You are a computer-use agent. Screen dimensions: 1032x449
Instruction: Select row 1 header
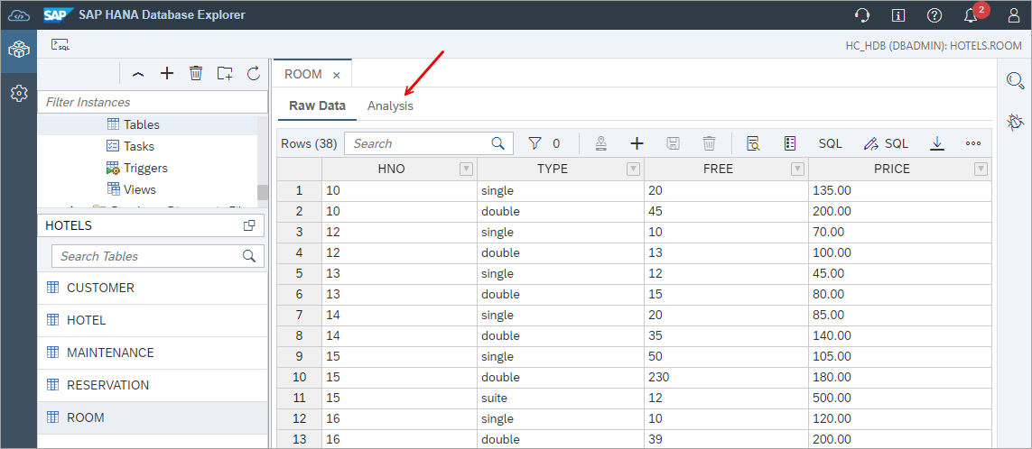(299, 190)
